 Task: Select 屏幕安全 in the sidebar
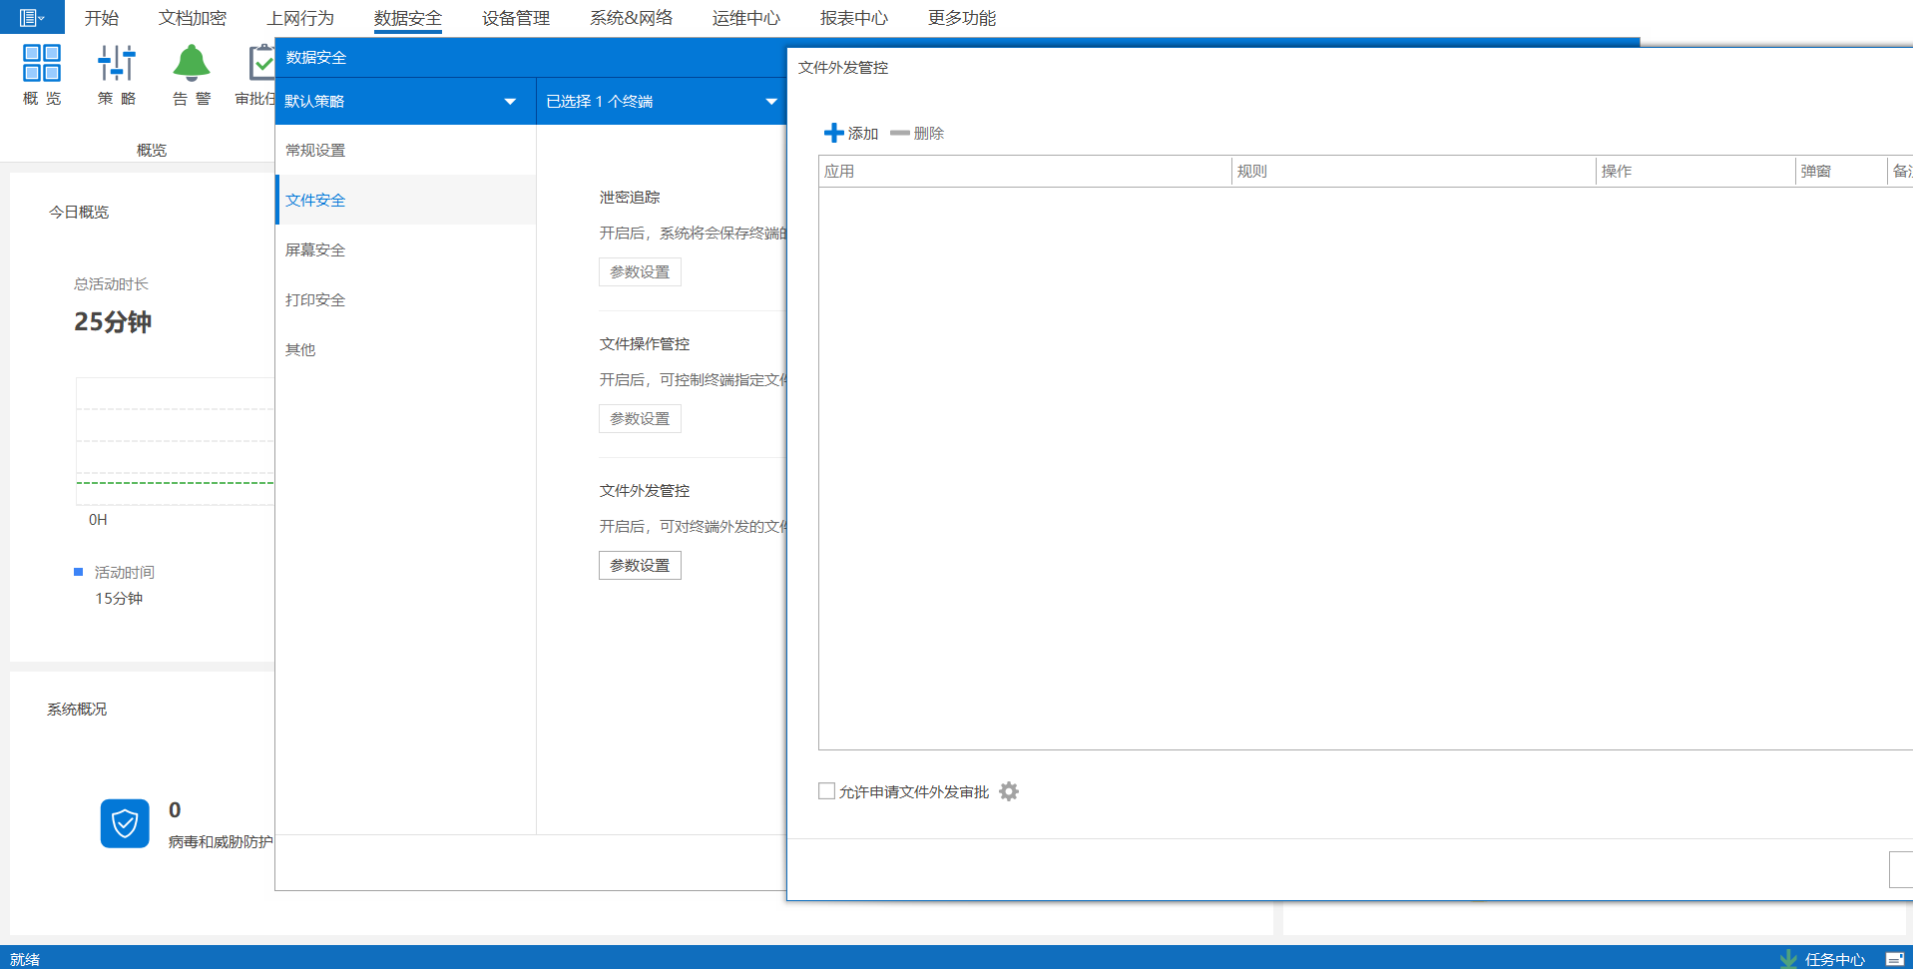point(315,249)
